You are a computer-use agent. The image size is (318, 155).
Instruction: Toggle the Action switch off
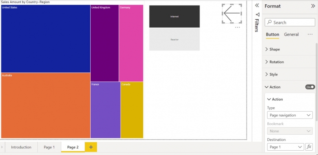click(x=310, y=87)
